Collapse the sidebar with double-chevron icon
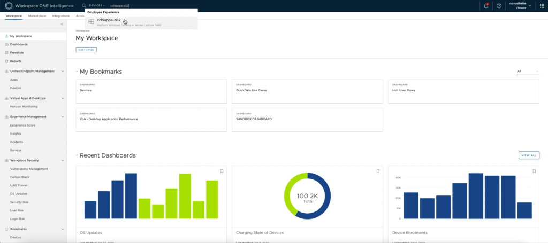The width and height of the screenshot is (548, 243). tap(62, 24)
